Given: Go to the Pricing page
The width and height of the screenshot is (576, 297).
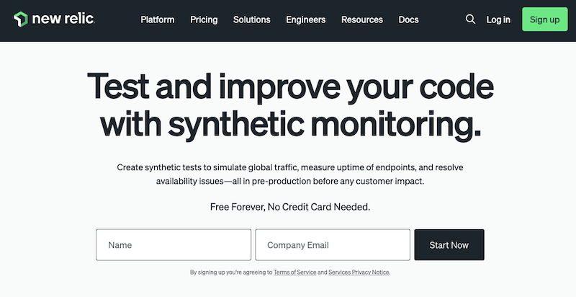Looking at the screenshot, I should click(204, 19).
